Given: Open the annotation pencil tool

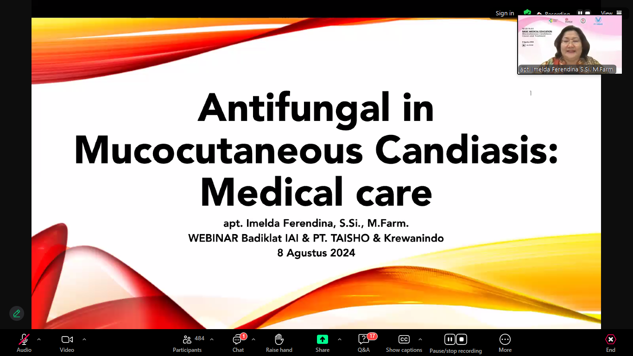Looking at the screenshot, I should click(x=17, y=313).
